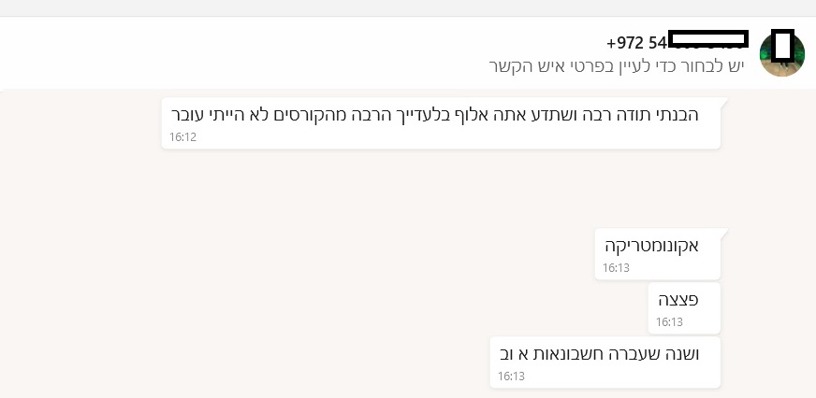Click the 16:12 timestamp on the long message
816x398 pixels.
(x=182, y=137)
